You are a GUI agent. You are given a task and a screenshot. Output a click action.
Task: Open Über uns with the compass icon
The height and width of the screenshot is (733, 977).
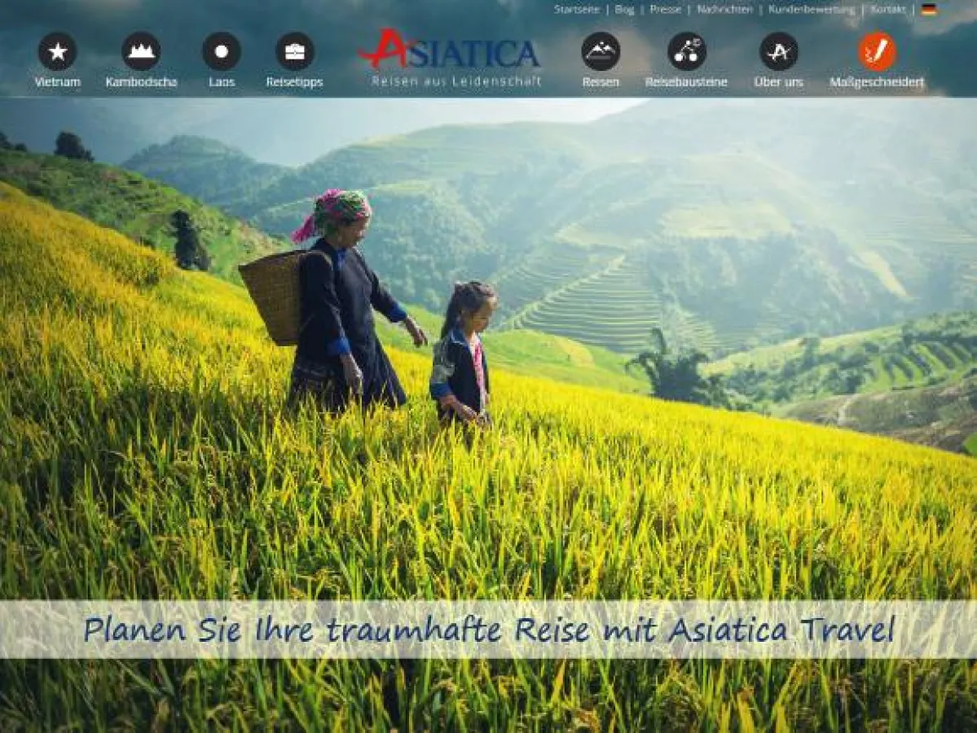[779, 50]
